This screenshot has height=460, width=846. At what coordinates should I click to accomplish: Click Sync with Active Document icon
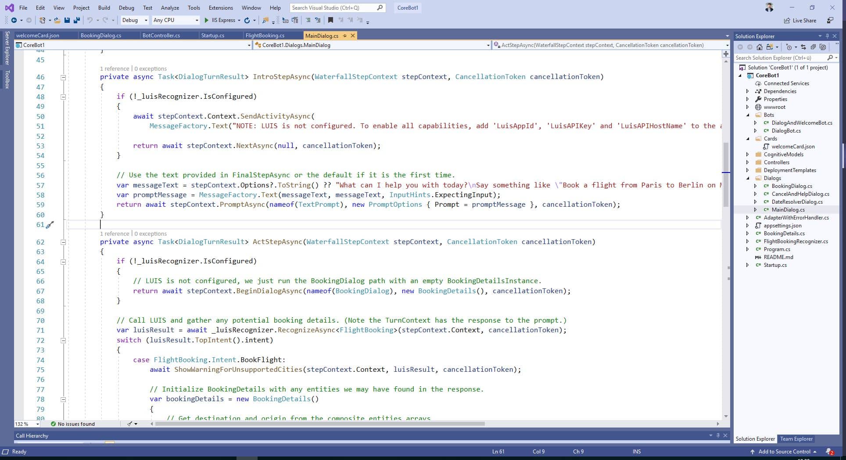[803, 47]
